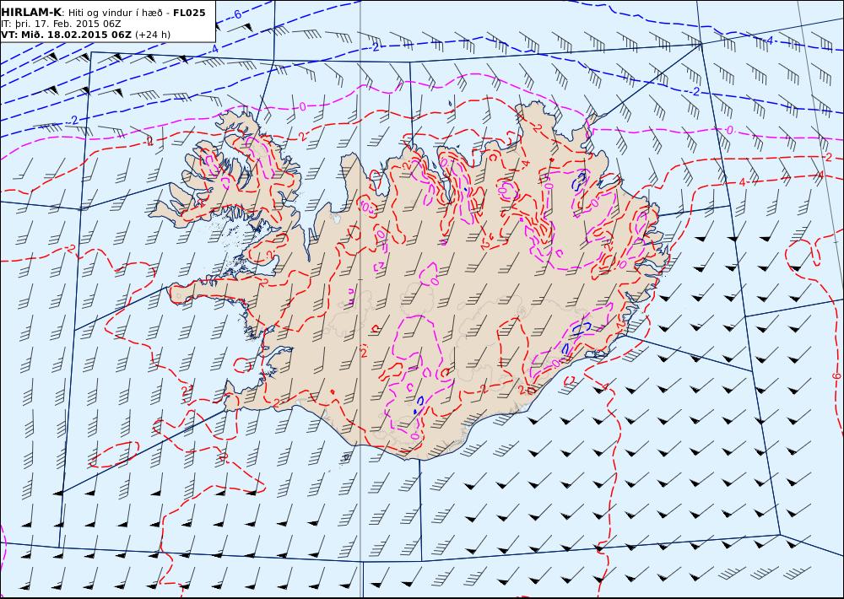
Task: Click the HIRLAM-K model title text
Action: click(x=30, y=13)
